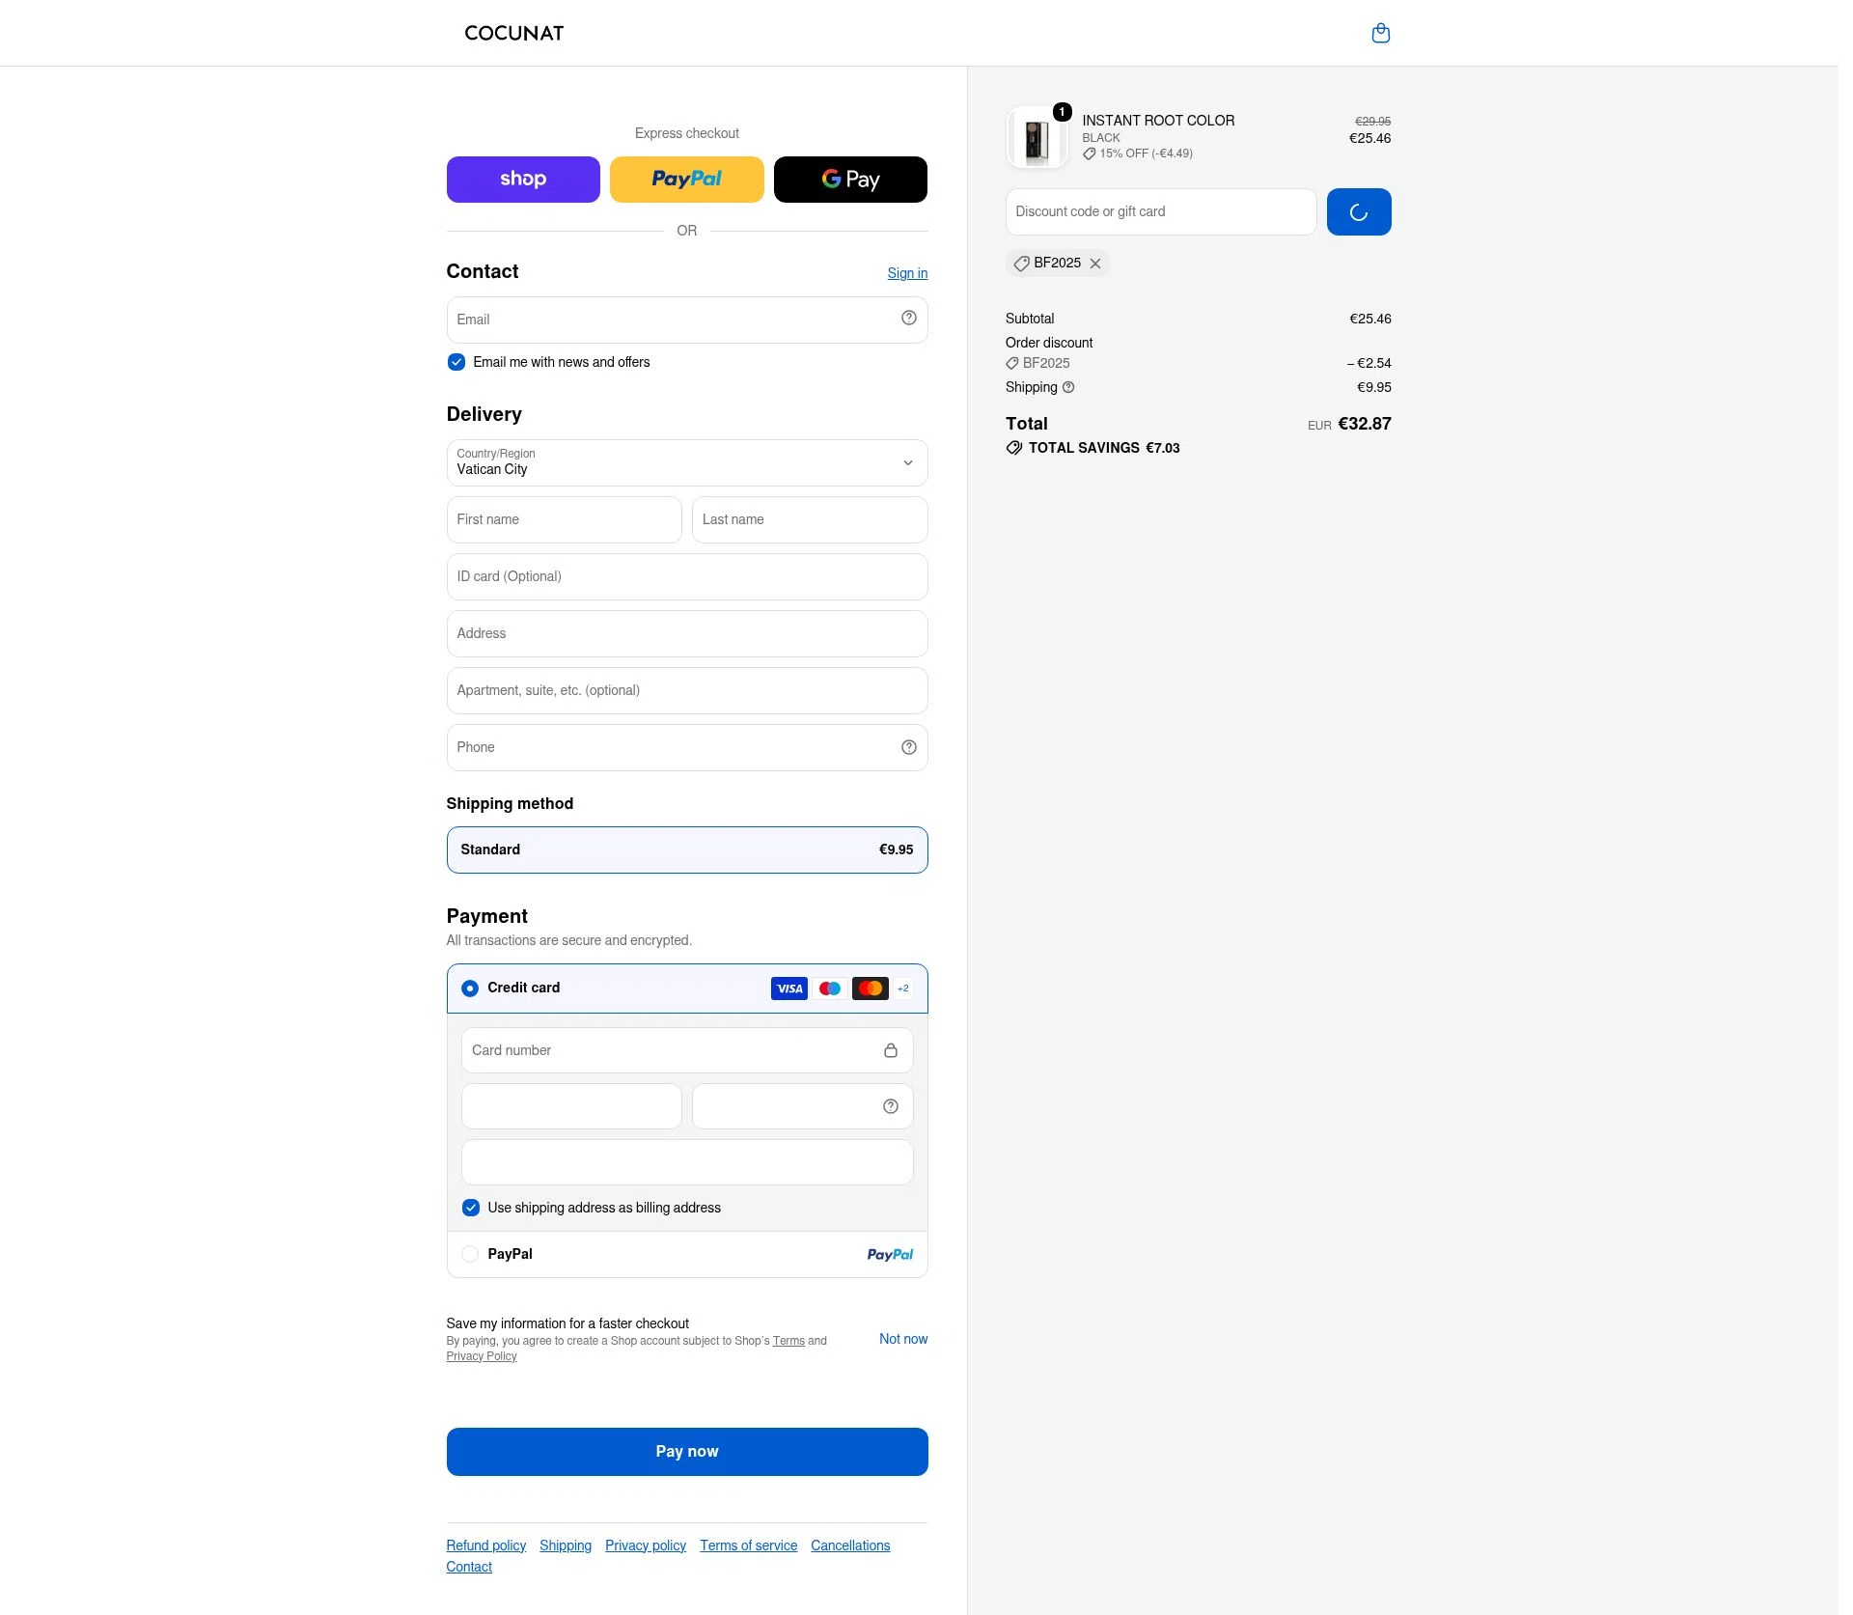The image size is (1853, 1615).
Task: Open the Refund policy link
Action: 486,1545
